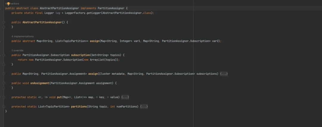Expand the assign(Cluster metadata) method gutter fold
This screenshot has height=127, width=322.
(x=4, y=74)
